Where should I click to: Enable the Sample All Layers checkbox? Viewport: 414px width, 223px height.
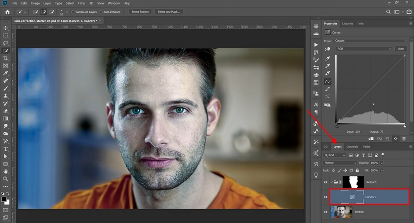click(73, 11)
